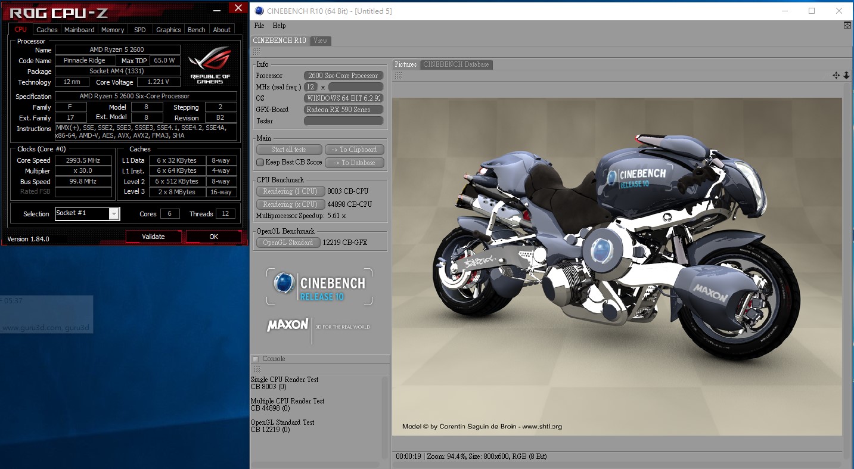Click the 12219 CB-GFX score

point(345,243)
